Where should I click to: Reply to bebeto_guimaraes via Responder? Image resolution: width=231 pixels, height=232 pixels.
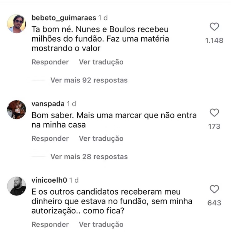(x=50, y=62)
